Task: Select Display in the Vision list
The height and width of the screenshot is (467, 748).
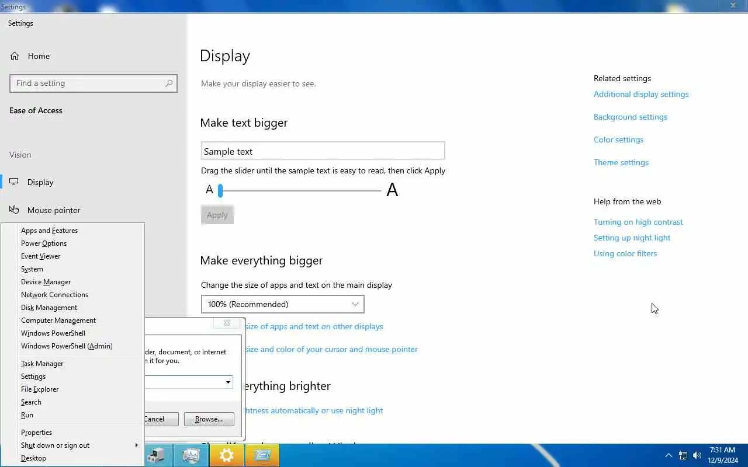Action: [40, 182]
